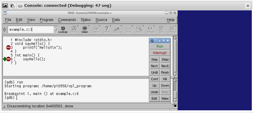This screenshot has height=113, width=253.
Task: Click the console screenshot image icon
Action: (5, 6)
